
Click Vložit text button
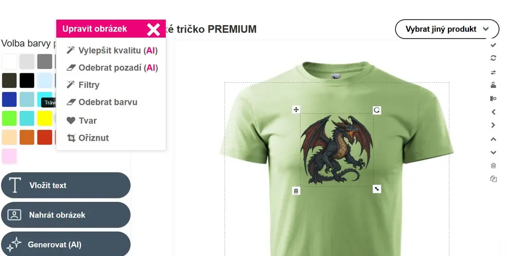(x=65, y=185)
